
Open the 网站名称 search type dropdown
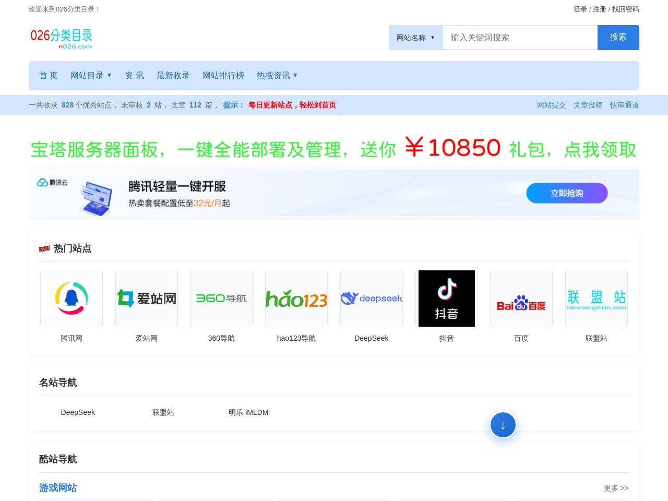click(415, 38)
